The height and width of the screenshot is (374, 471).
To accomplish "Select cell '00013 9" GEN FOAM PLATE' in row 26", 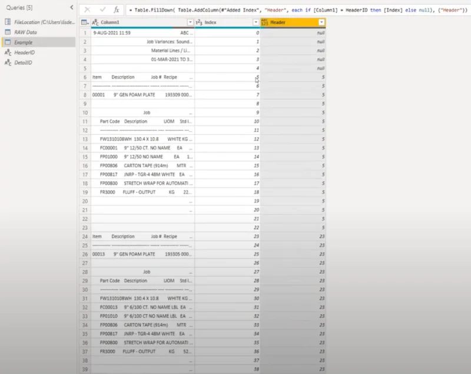I will (142, 254).
